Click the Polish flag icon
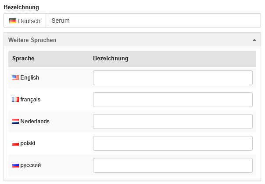The image size is (265, 184). coord(15,143)
